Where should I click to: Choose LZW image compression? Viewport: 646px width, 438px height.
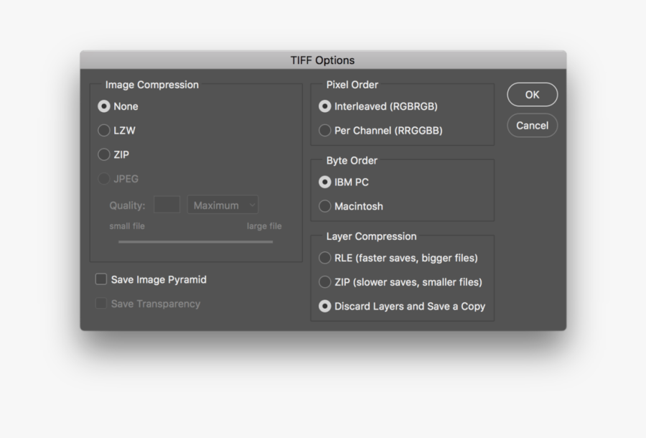[104, 131]
